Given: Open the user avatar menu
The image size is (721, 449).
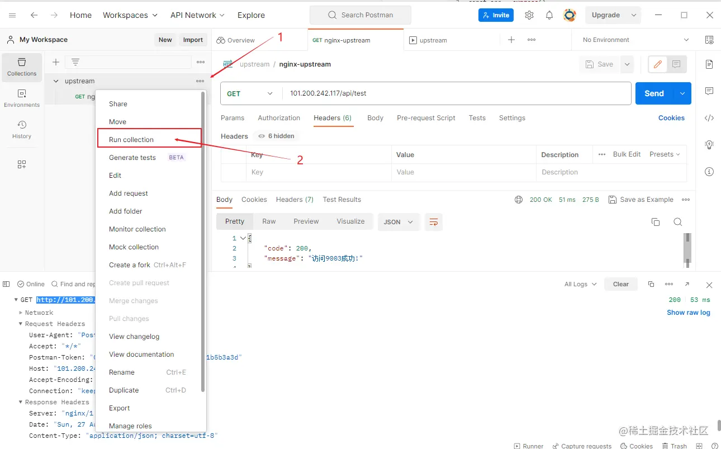Looking at the screenshot, I should click(x=570, y=15).
